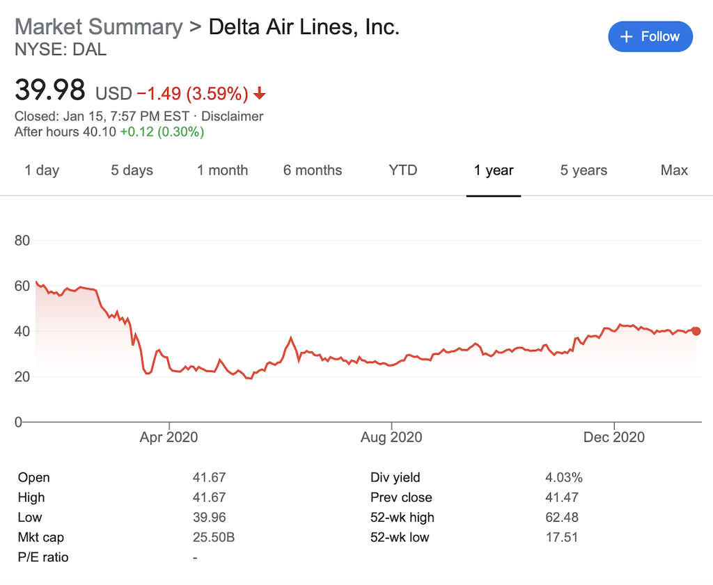Switch to the Max range
Image resolution: width=713 pixels, height=585 pixels.
[x=674, y=170]
